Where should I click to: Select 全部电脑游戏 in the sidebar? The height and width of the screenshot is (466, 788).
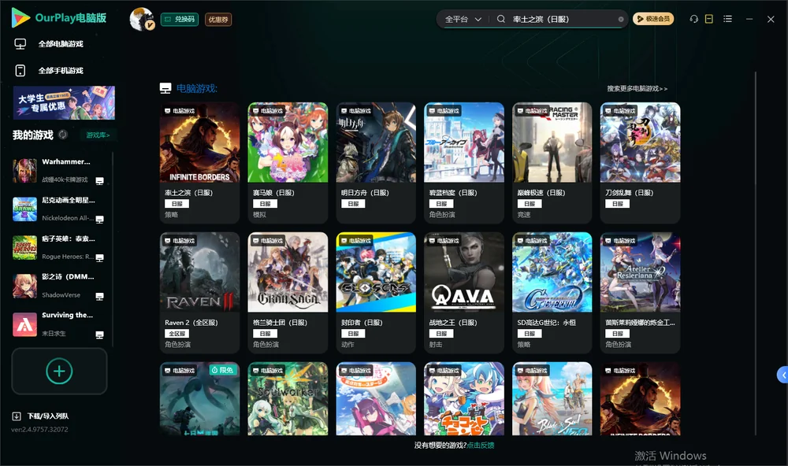[61, 44]
